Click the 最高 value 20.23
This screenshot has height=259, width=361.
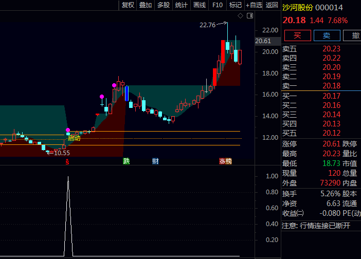(x=331, y=154)
